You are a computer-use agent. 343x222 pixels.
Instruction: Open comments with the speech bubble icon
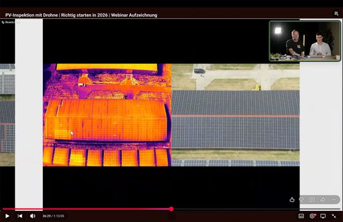point(312,199)
